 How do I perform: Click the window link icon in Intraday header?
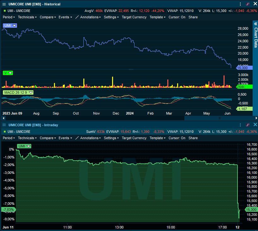click(x=248, y=125)
